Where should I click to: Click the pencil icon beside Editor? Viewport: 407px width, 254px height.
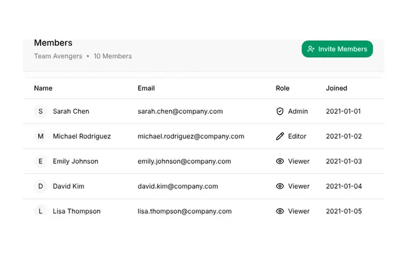click(280, 137)
